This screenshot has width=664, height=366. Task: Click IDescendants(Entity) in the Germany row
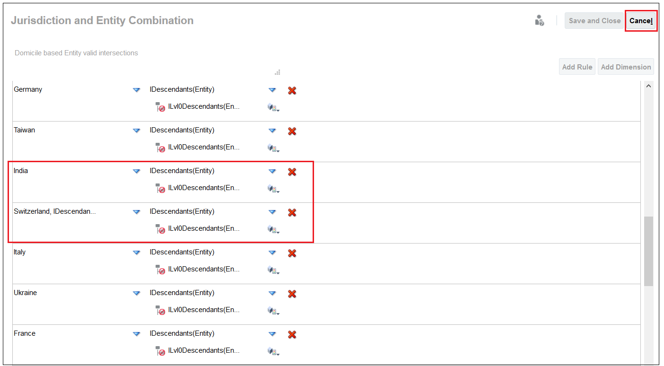coord(182,89)
